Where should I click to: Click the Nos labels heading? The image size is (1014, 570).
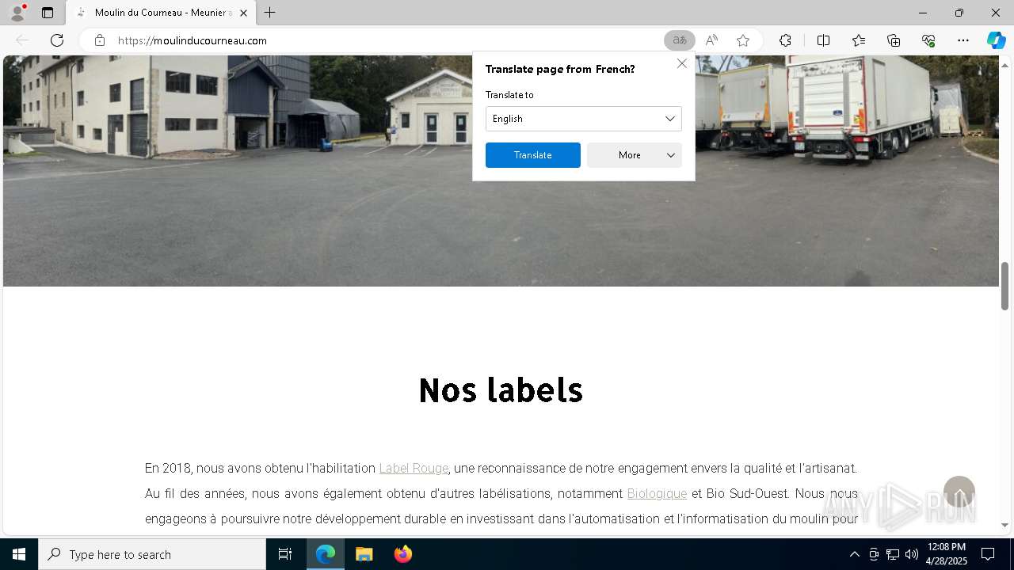click(x=501, y=389)
